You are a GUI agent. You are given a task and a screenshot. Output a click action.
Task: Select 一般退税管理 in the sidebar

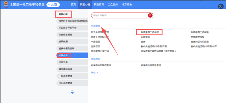72,76
